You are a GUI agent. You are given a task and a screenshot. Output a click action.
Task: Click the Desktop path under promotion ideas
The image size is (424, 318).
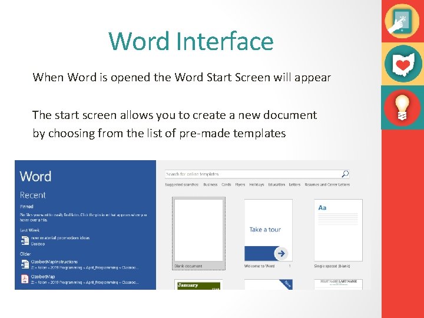pos(38,244)
